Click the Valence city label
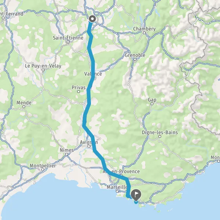Screen dimensions: 220x220 click(93, 74)
